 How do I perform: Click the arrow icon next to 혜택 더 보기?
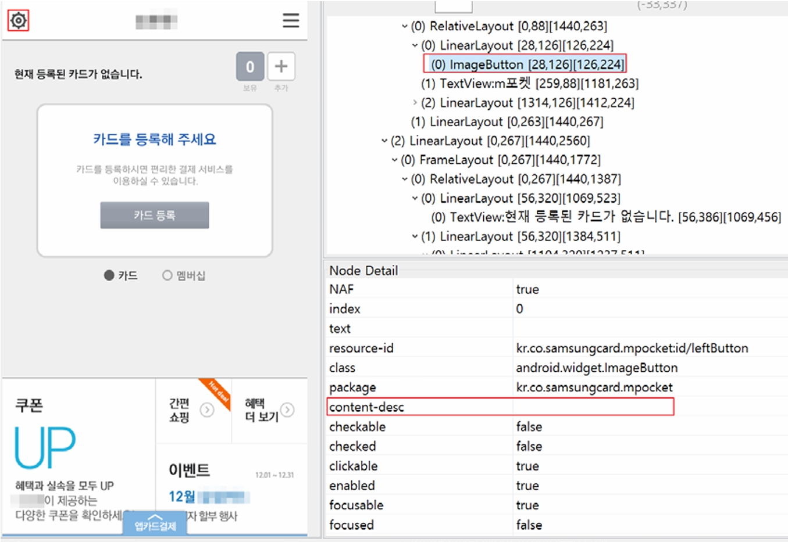pyautogui.click(x=287, y=410)
